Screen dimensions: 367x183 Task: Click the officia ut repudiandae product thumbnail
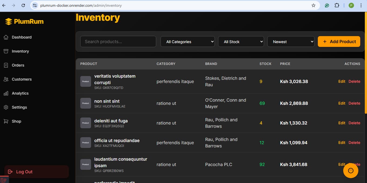tap(86, 143)
